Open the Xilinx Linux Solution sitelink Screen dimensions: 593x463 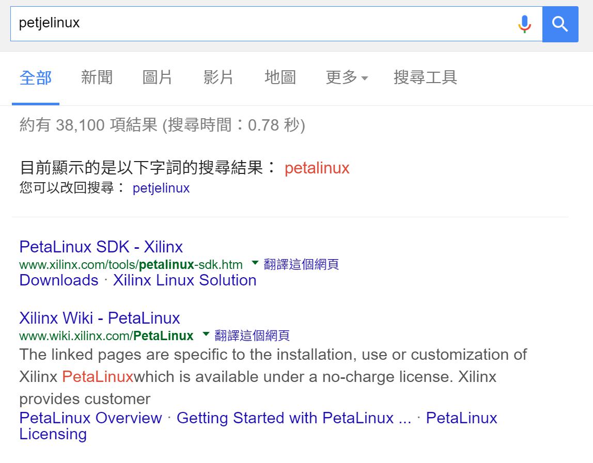(x=184, y=280)
